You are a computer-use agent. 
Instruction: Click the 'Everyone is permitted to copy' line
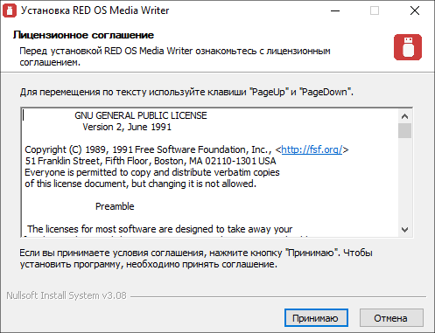point(152,172)
